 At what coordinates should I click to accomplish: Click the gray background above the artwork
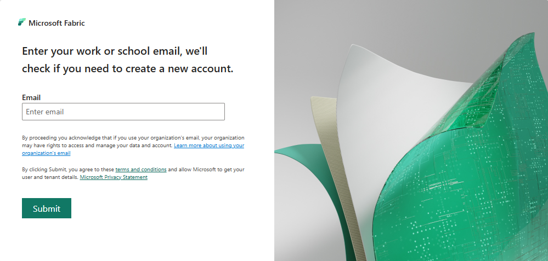[x=385, y=21]
